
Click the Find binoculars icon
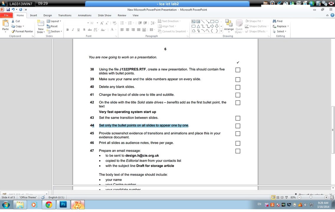274,21
